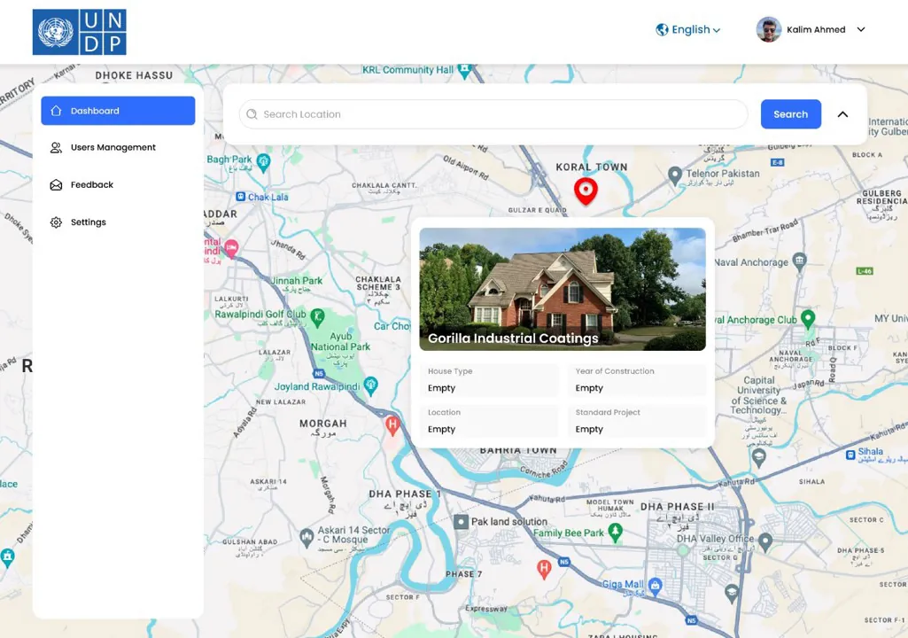Screen dimensions: 908x638
Task: Click the UNDP logo
Action: pyautogui.click(x=80, y=32)
